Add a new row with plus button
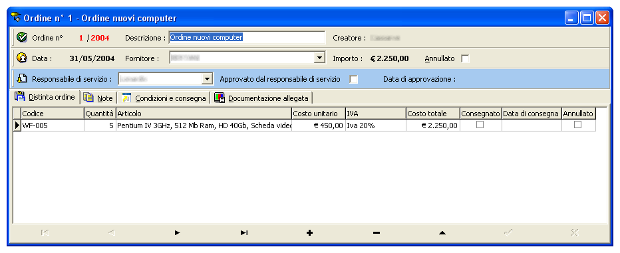 309,233
